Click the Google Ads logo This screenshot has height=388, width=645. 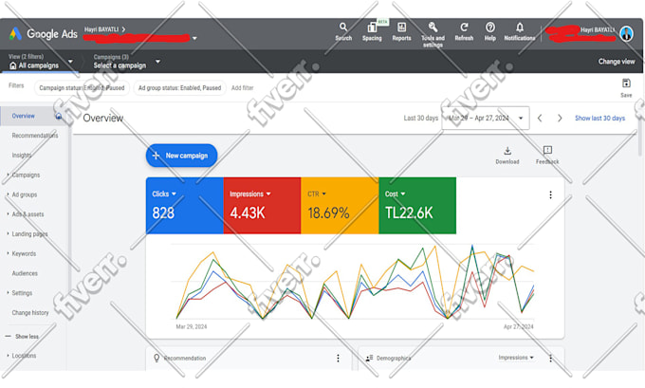click(44, 34)
